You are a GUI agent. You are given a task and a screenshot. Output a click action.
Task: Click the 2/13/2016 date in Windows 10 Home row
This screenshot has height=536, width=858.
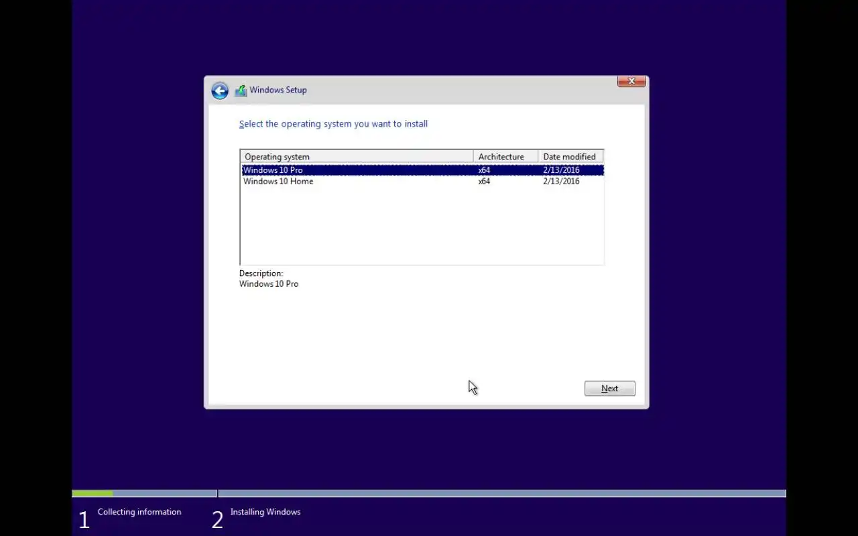click(561, 182)
